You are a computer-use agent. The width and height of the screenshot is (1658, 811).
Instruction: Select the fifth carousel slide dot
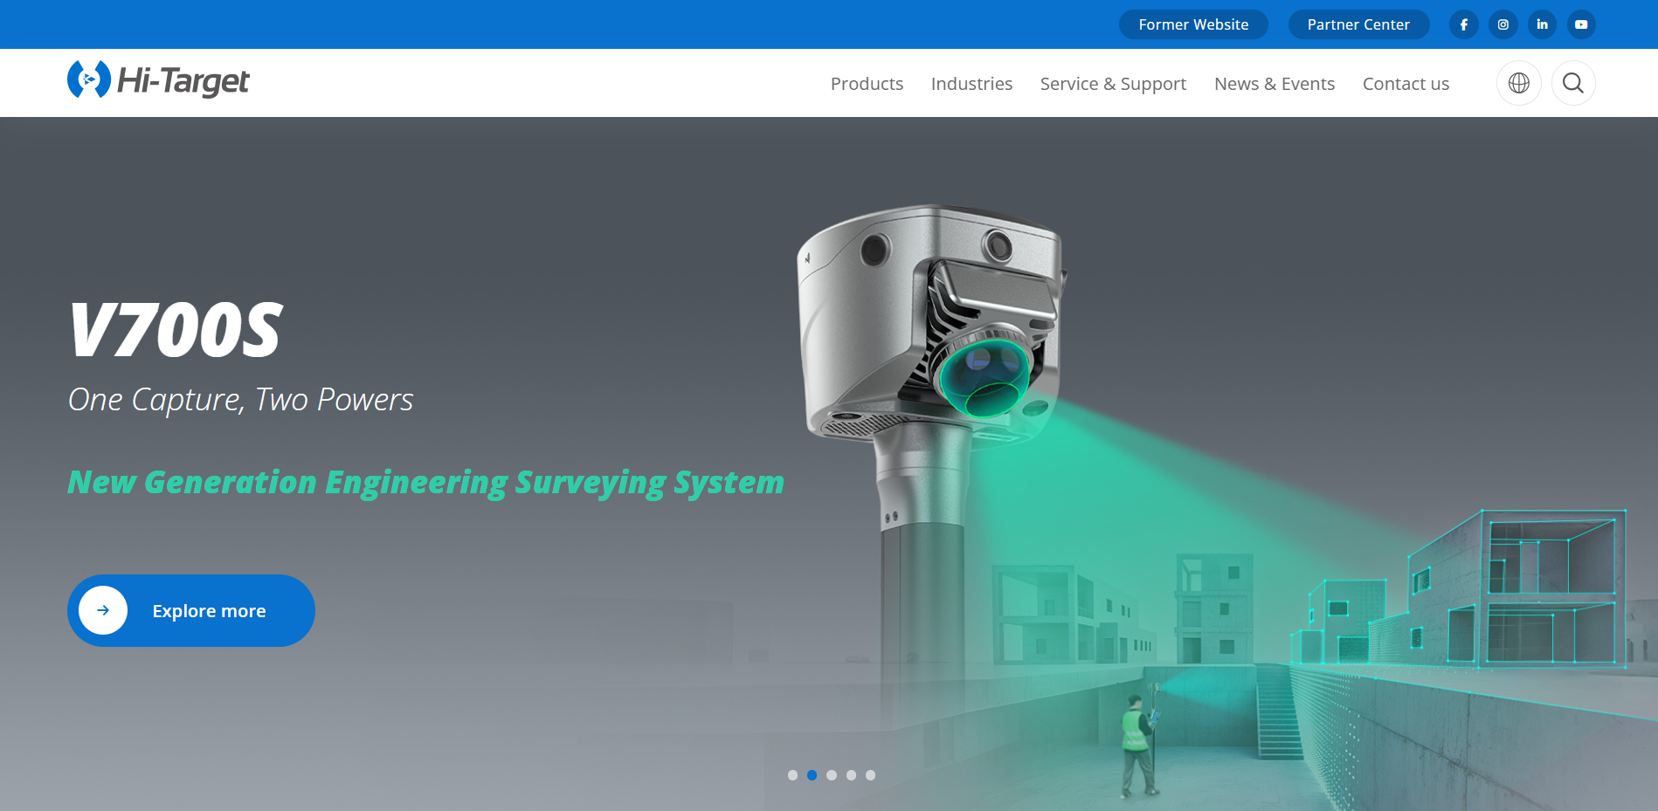coord(870,775)
